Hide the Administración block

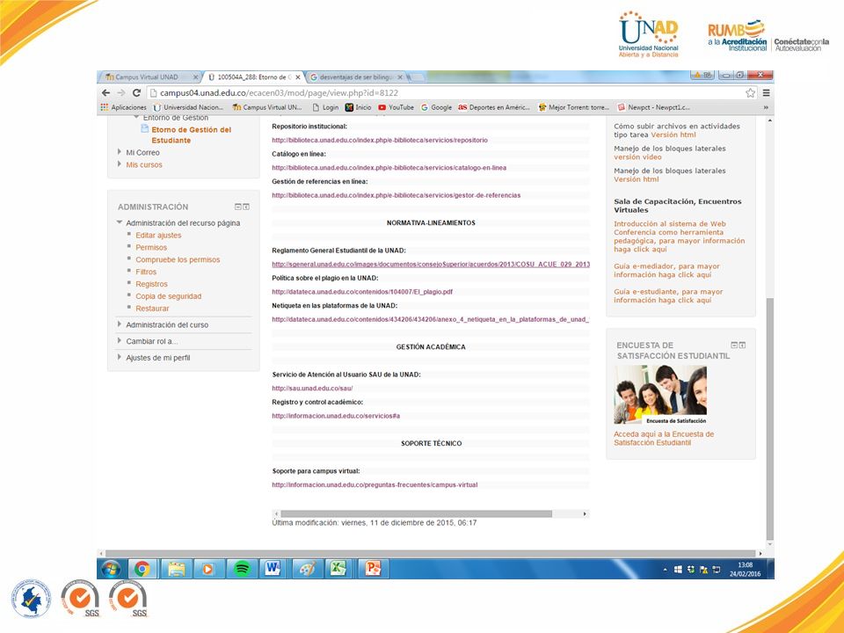(238, 207)
